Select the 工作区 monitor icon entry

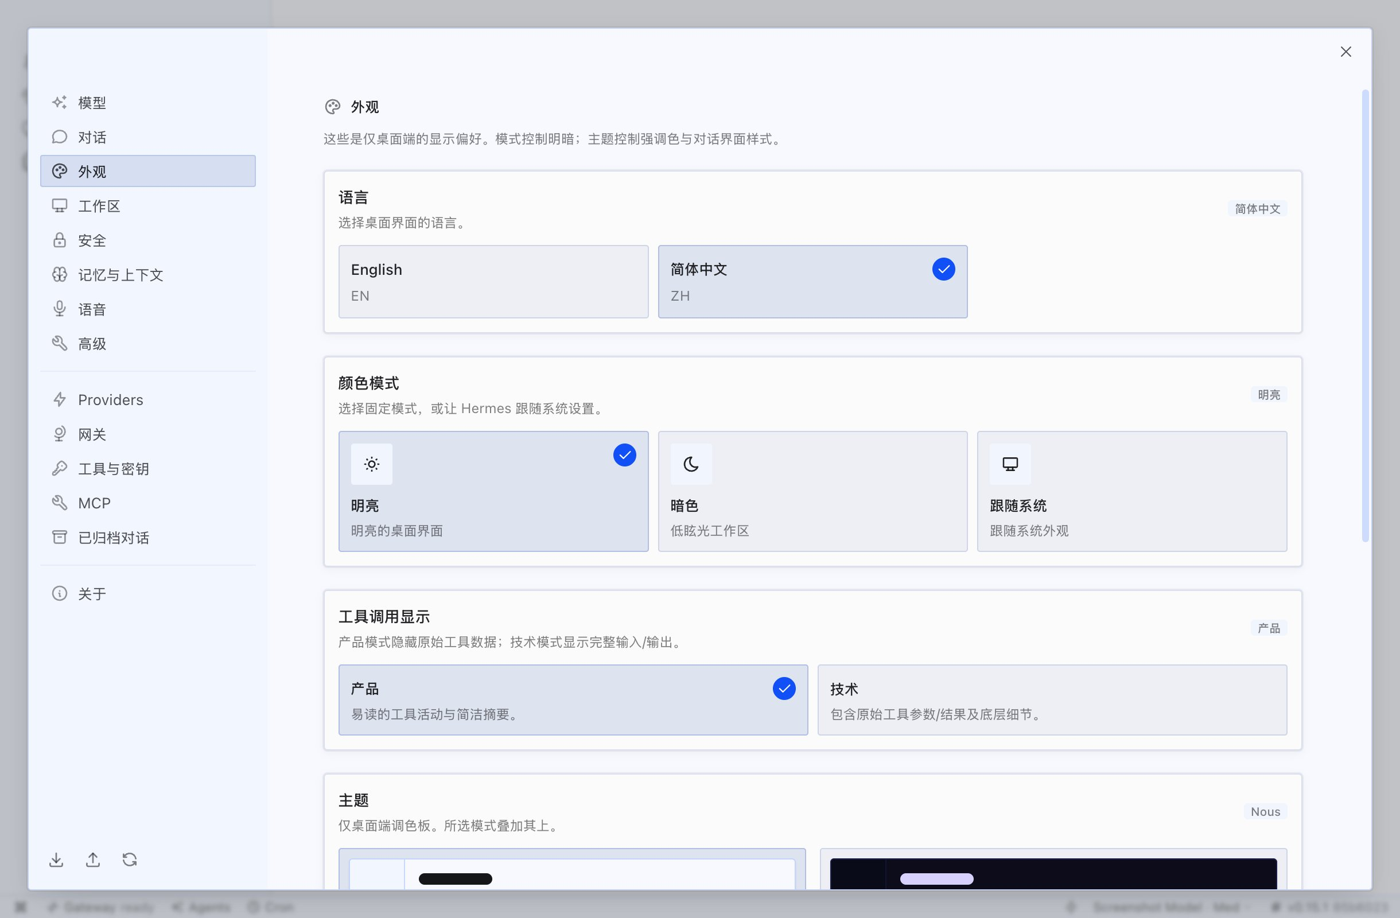tap(147, 206)
